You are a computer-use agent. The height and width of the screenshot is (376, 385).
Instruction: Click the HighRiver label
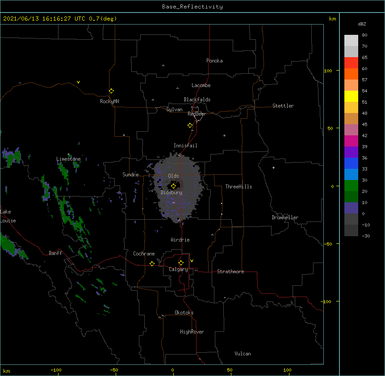[192, 332]
